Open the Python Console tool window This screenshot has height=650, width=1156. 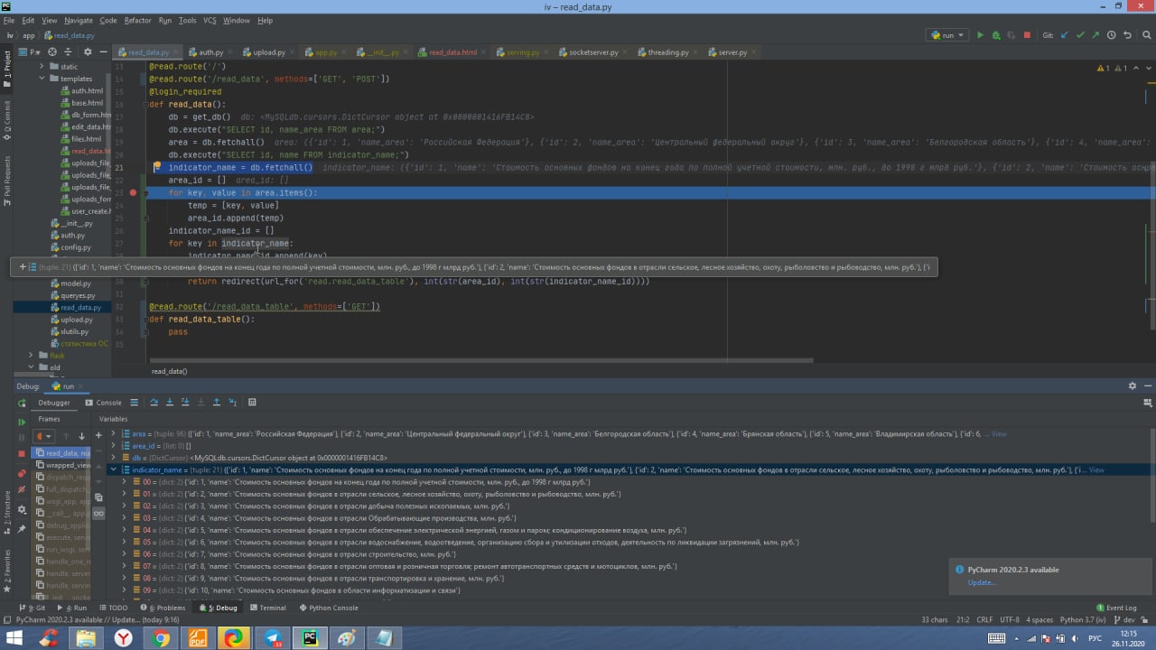(329, 608)
